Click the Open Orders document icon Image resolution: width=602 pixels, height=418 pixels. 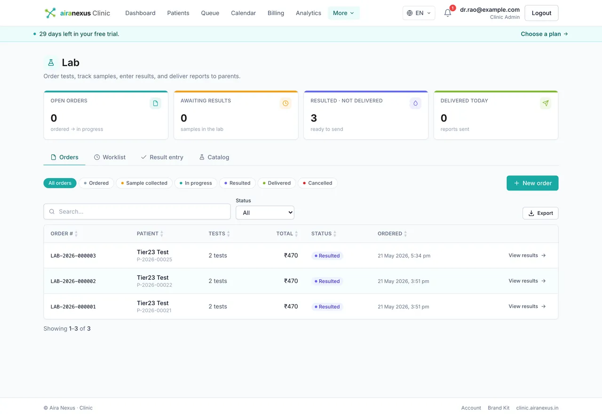tap(155, 103)
